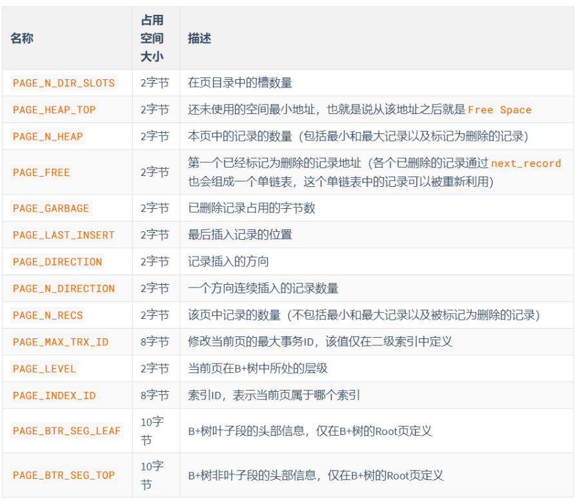Click the PAGE_BTR_SEG_TOP code label

tap(63, 476)
